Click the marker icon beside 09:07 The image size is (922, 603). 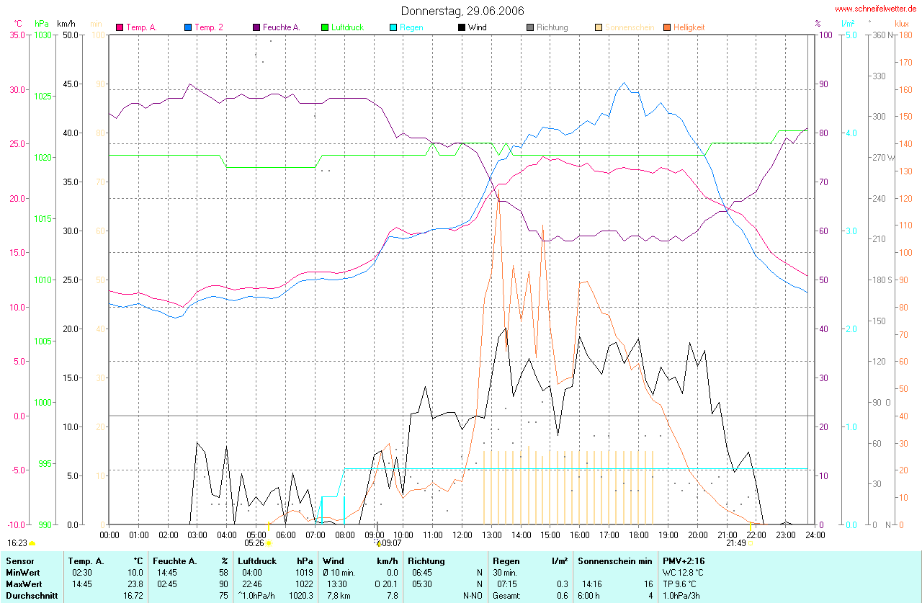pyautogui.click(x=377, y=543)
